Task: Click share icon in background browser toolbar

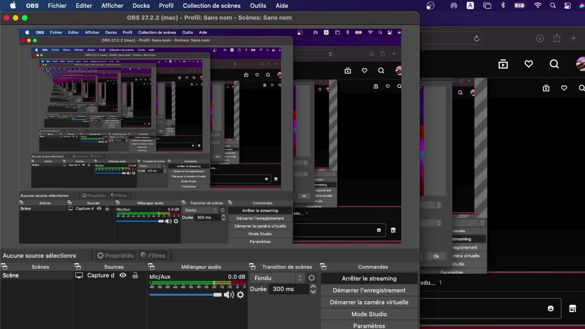Action: (x=557, y=38)
